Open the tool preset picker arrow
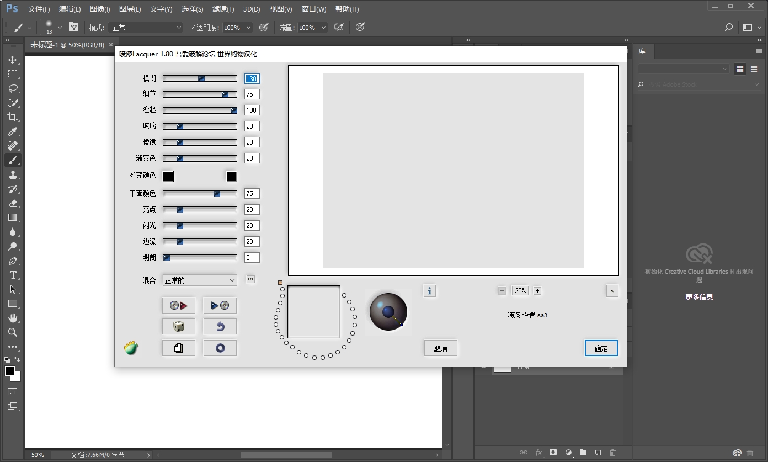 click(29, 27)
